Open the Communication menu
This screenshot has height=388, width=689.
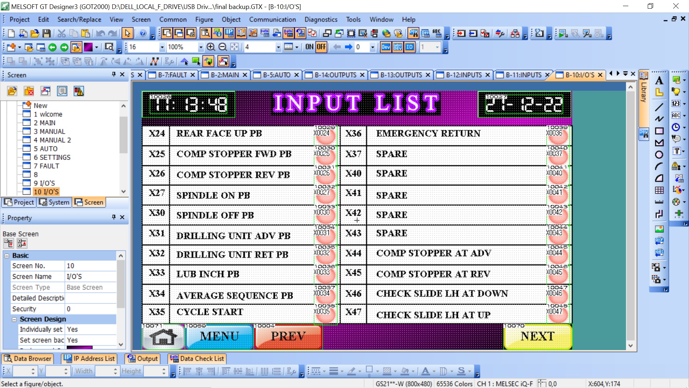pyautogui.click(x=272, y=19)
